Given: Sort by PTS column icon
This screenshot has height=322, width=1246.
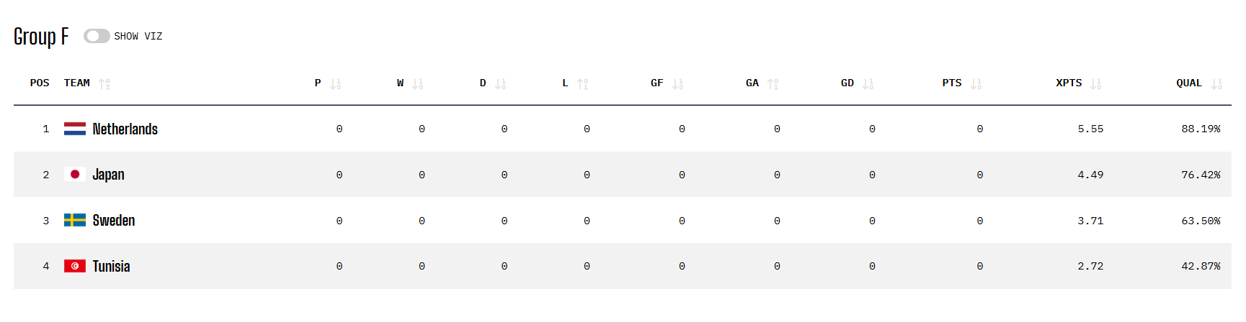Looking at the screenshot, I should 976,83.
